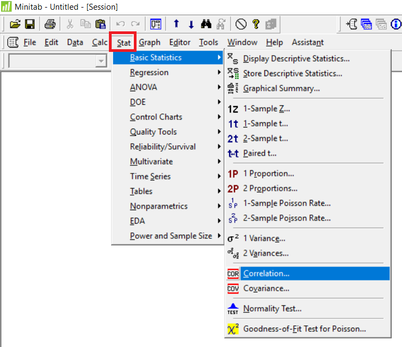
Task: Click the Find binoculars icon
Action: (206, 24)
